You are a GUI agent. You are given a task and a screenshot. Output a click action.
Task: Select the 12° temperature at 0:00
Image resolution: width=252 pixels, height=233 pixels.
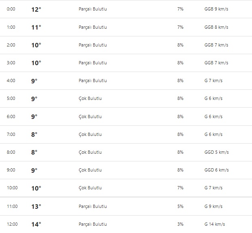(36, 9)
